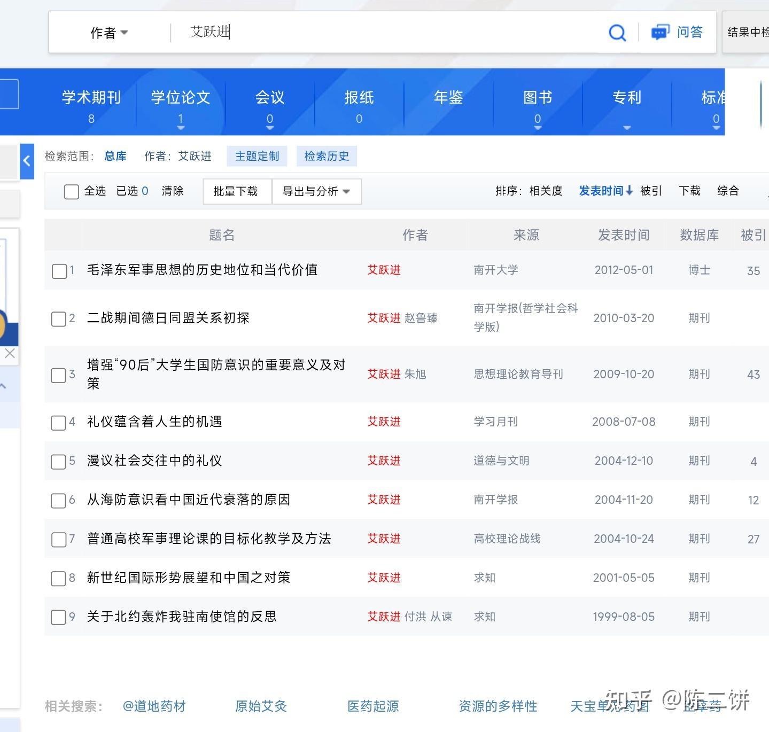This screenshot has height=732, width=769.
Task: Sort results by 相关度
Action: tap(546, 191)
